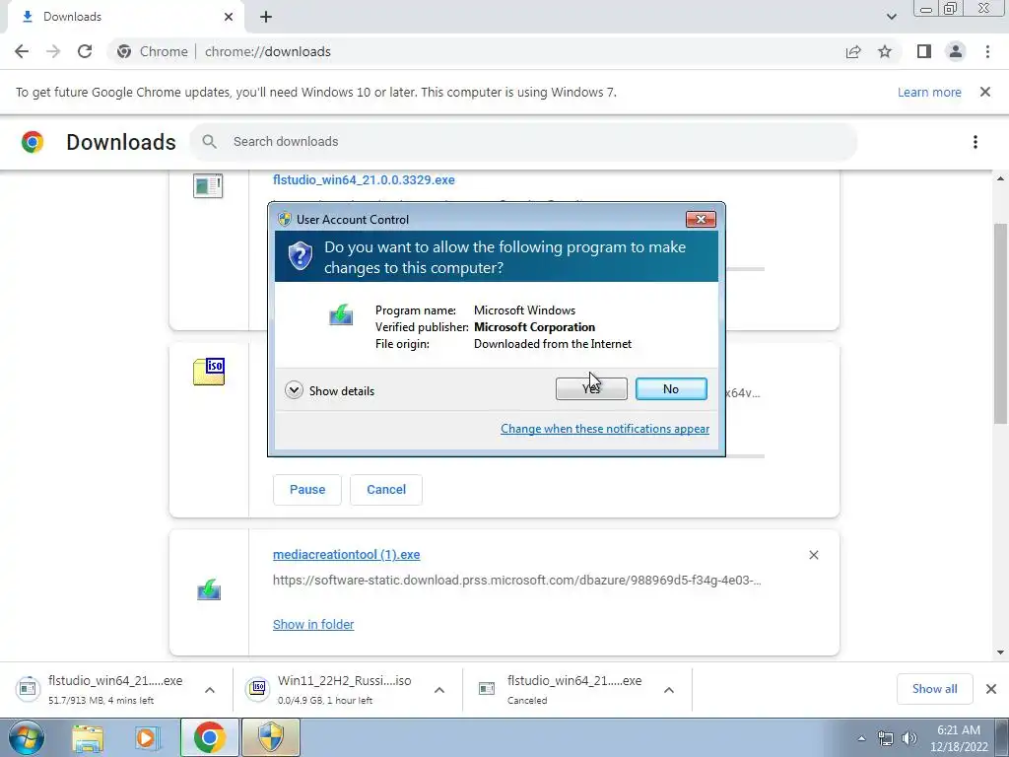The width and height of the screenshot is (1009, 757).
Task: Click the share page icon in address bar
Action: pos(853,51)
